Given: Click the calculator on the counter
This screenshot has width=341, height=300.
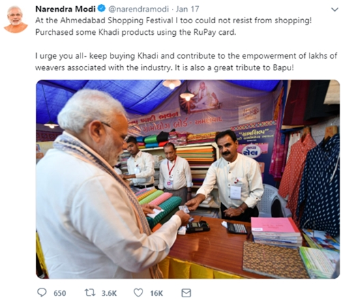Looking at the screenshot, I should 237,228.
